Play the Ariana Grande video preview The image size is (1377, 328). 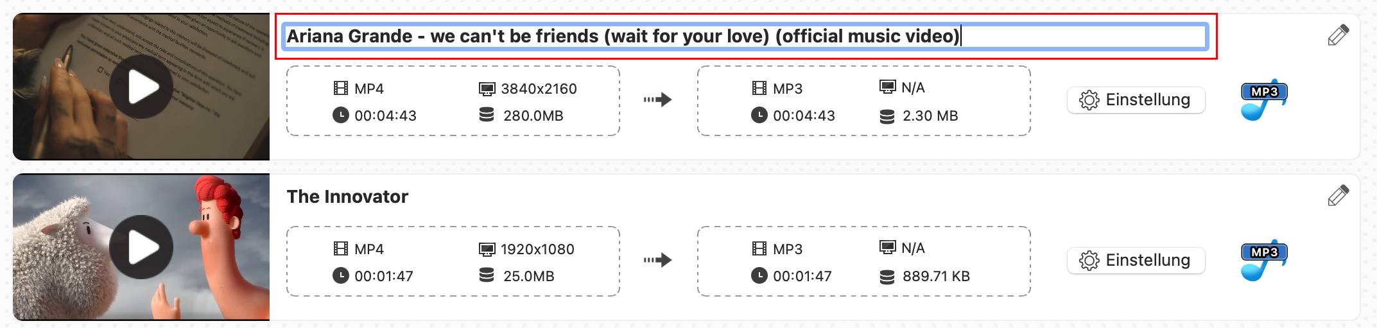click(141, 87)
